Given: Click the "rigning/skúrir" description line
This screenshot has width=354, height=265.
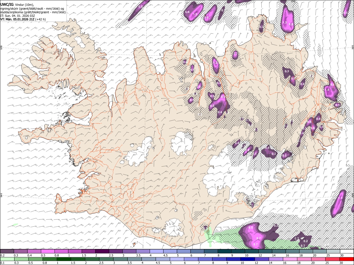Looking at the screenshot, I should pos(32,8).
